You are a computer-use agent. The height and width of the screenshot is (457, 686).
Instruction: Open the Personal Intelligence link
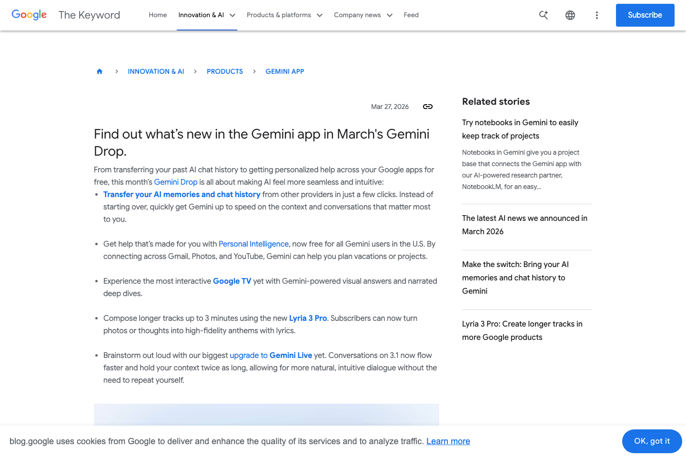[x=253, y=244]
